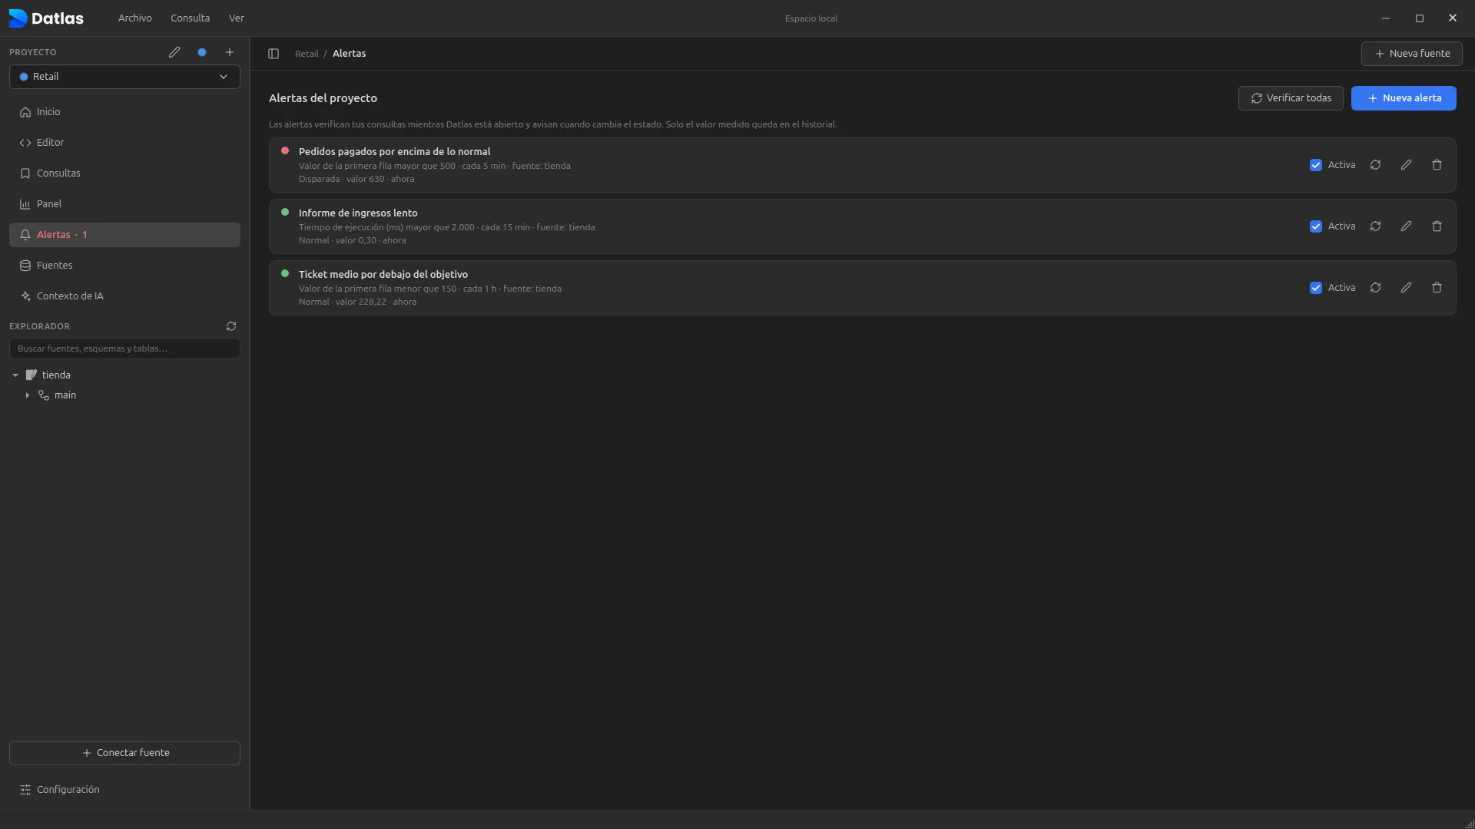The width and height of the screenshot is (1475, 829).
Task: Delete the 'Ticket medio' alert
Action: click(1437, 288)
